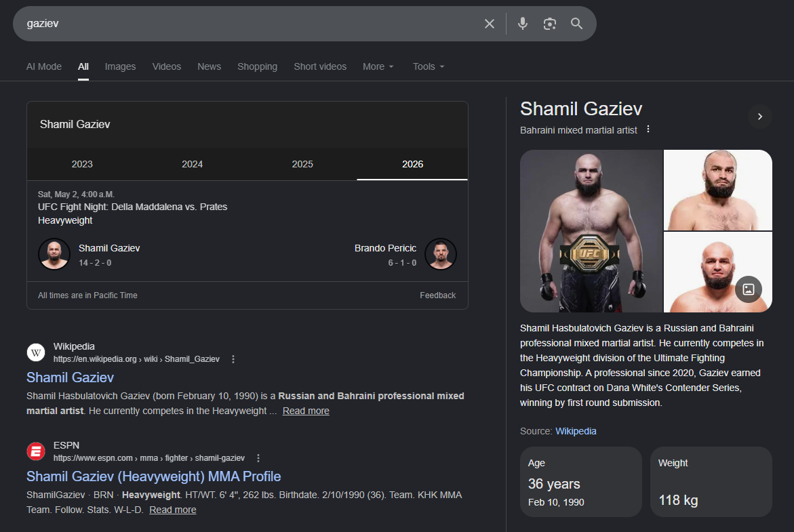
Task: Click the Age 36 years card
Action: (x=581, y=482)
